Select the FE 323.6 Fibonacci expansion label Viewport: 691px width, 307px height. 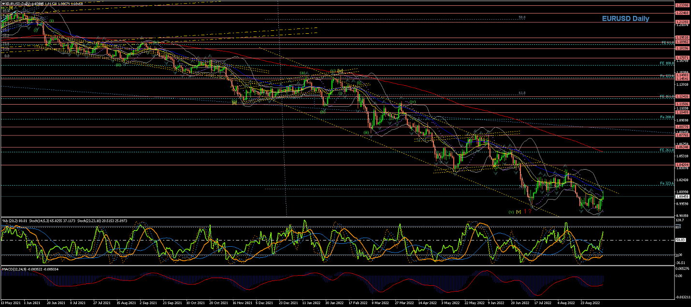coord(667,183)
